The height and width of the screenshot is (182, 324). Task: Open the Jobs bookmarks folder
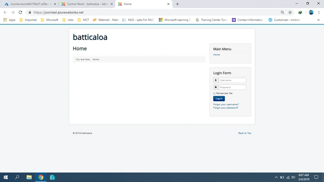point(68,20)
